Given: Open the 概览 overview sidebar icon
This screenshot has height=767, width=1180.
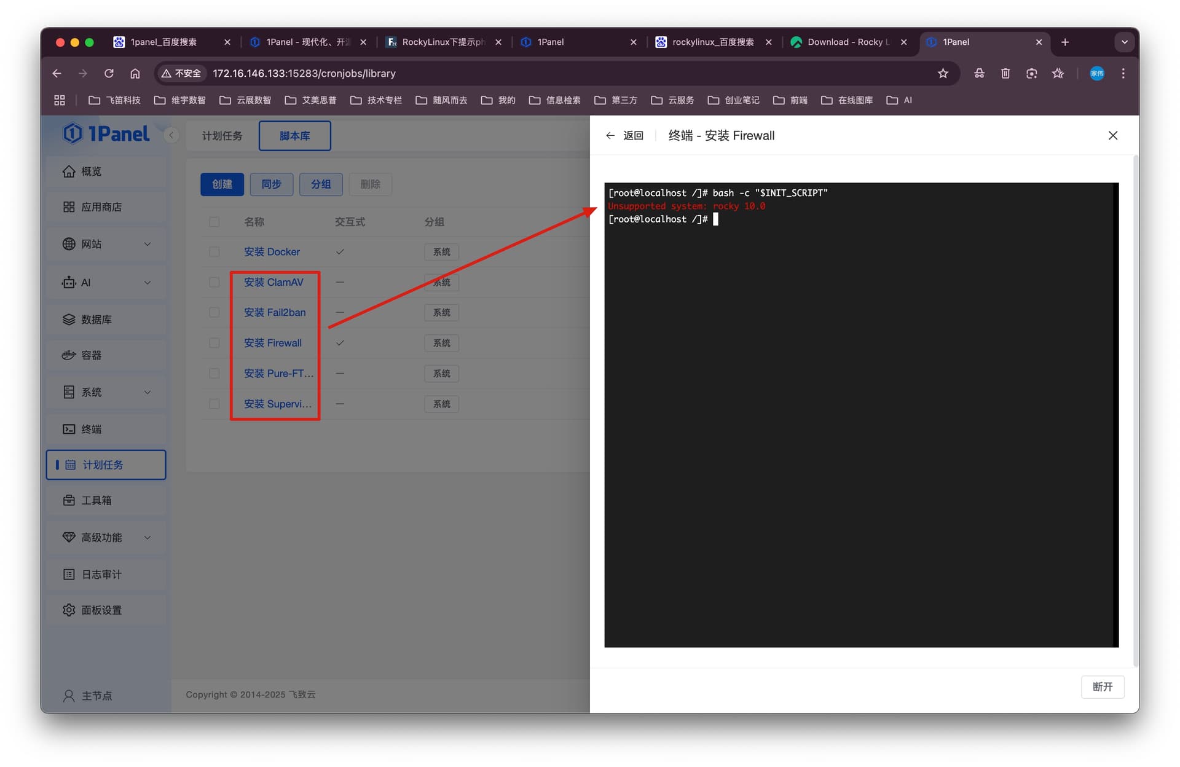Looking at the screenshot, I should coord(69,171).
